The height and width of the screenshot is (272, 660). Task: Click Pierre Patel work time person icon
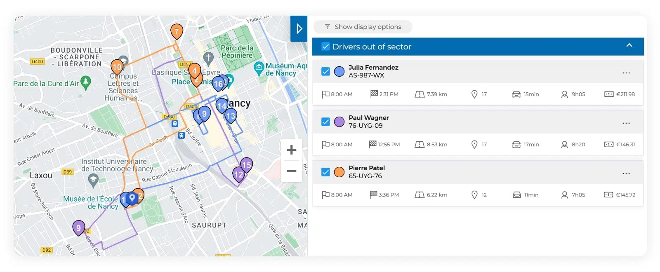pos(564,195)
